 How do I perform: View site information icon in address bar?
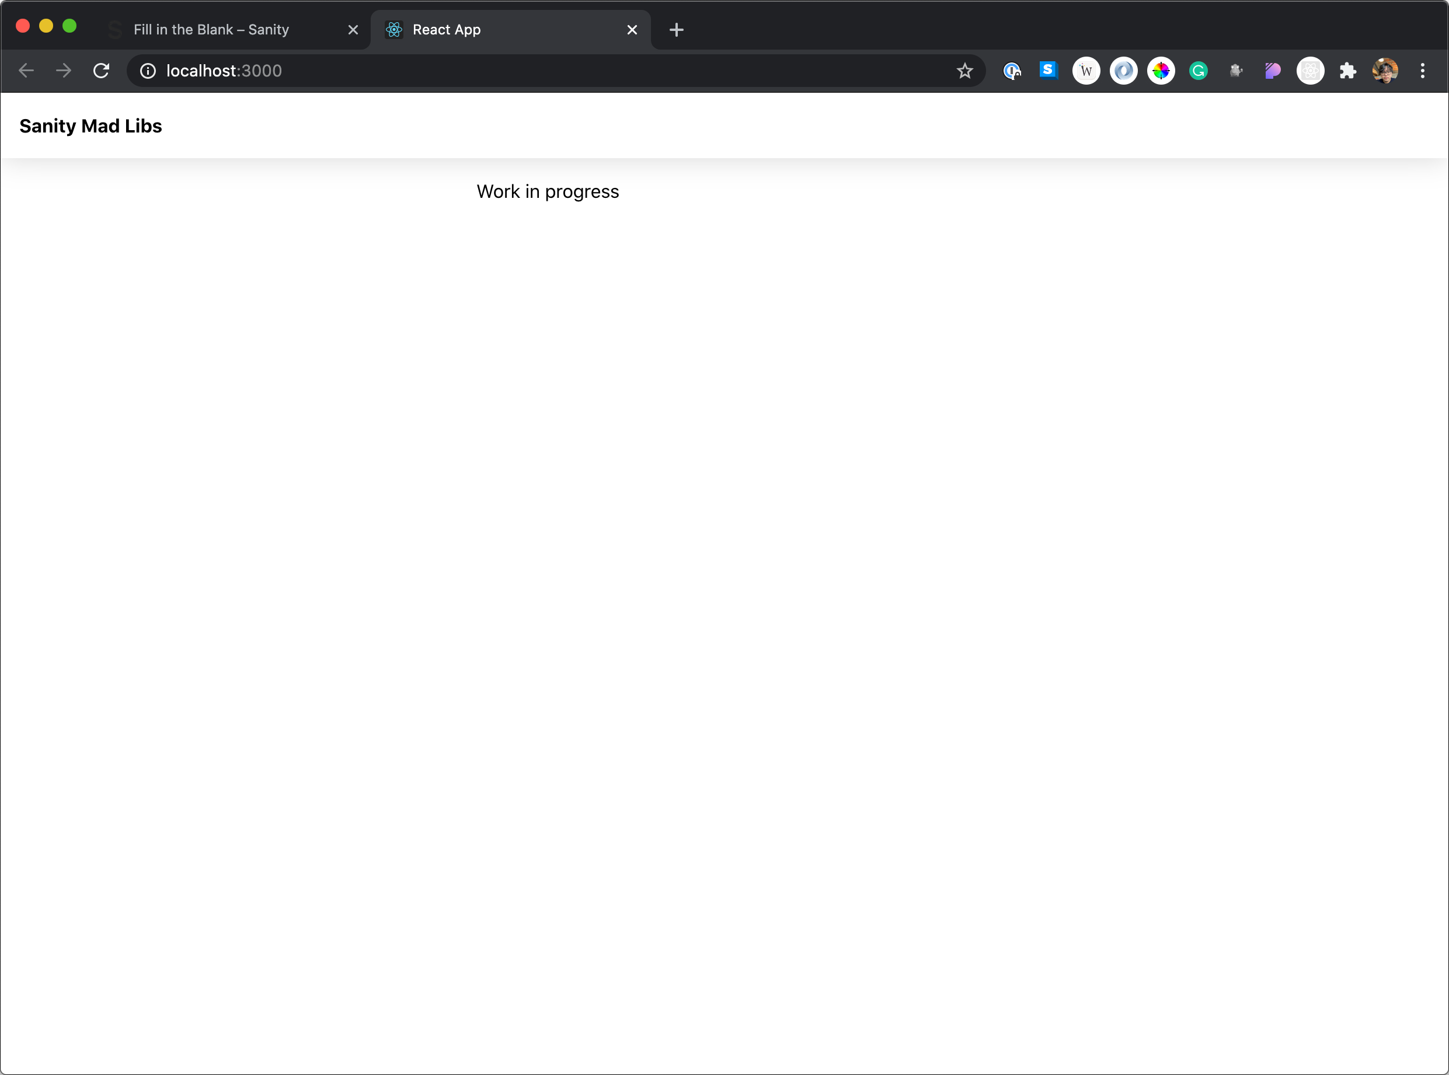[148, 71]
